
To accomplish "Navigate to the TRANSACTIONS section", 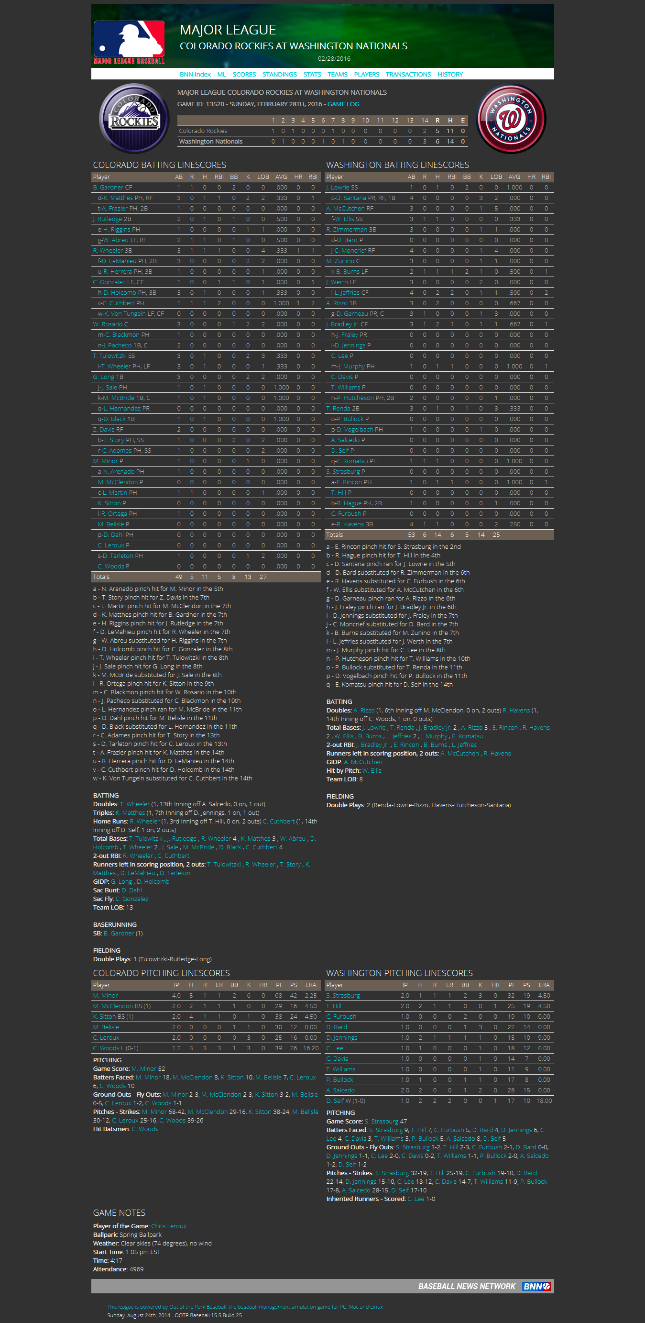I will (x=408, y=75).
